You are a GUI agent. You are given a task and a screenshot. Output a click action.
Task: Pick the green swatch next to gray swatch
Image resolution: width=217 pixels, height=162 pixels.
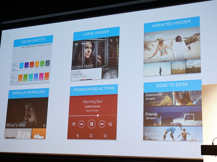coord(42,63)
